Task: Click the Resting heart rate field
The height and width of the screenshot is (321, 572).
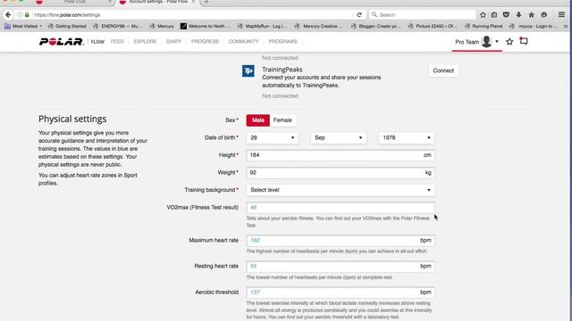Action: (341, 267)
